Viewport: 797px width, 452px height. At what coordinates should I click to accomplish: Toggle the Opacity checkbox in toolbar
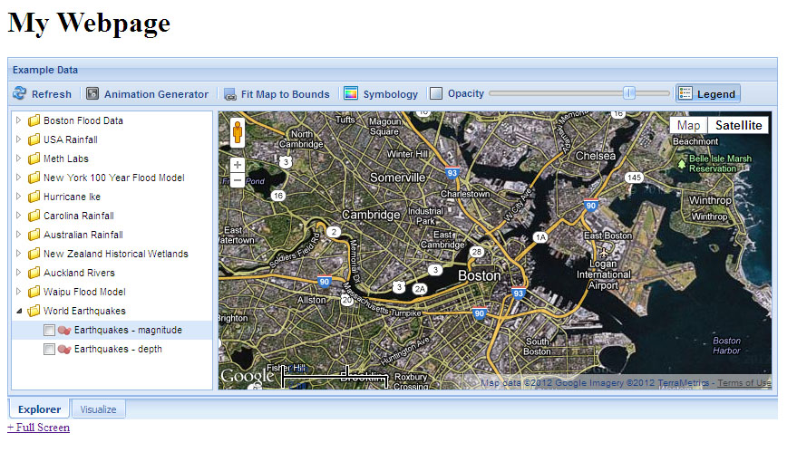point(436,93)
